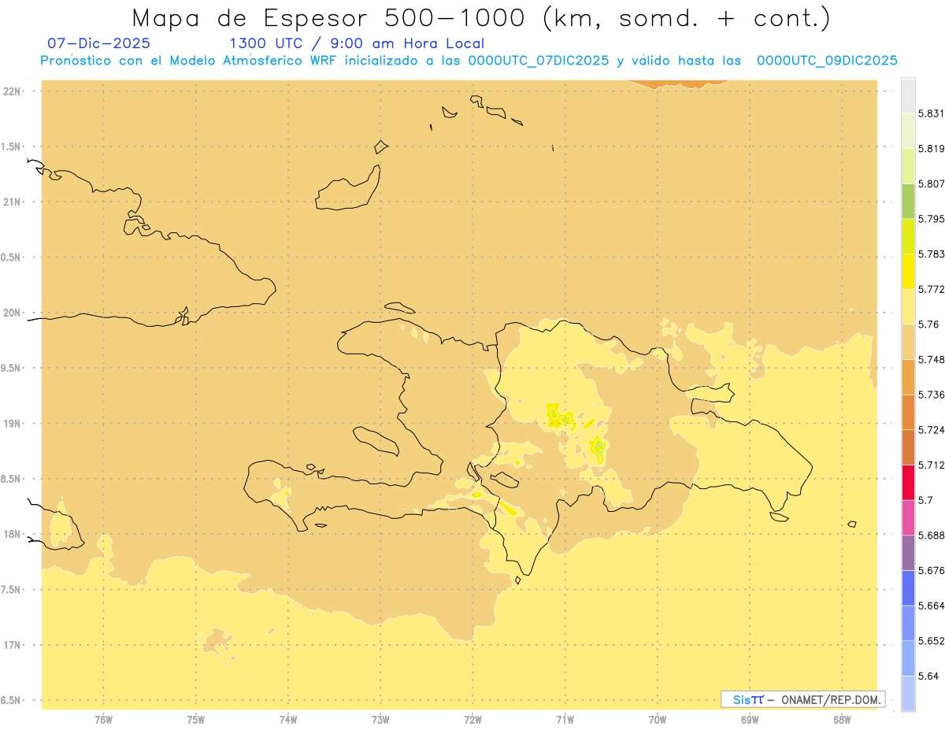Click legend value 5.7

(926, 500)
